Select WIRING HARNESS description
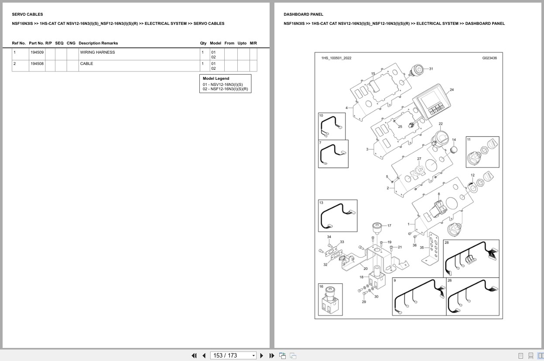The width and height of the screenshot is (544, 361). pyautogui.click(x=97, y=52)
